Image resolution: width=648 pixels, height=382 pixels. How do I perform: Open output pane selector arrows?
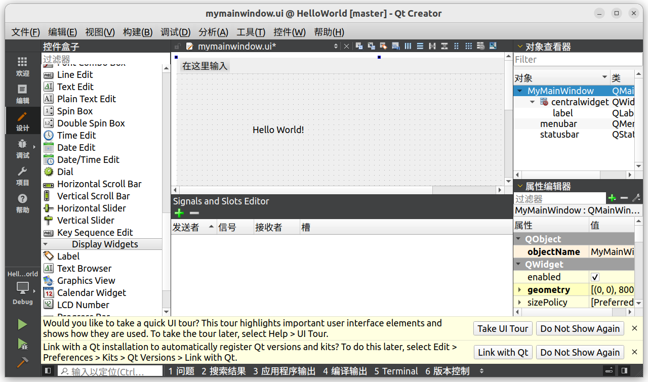click(481, 371)
